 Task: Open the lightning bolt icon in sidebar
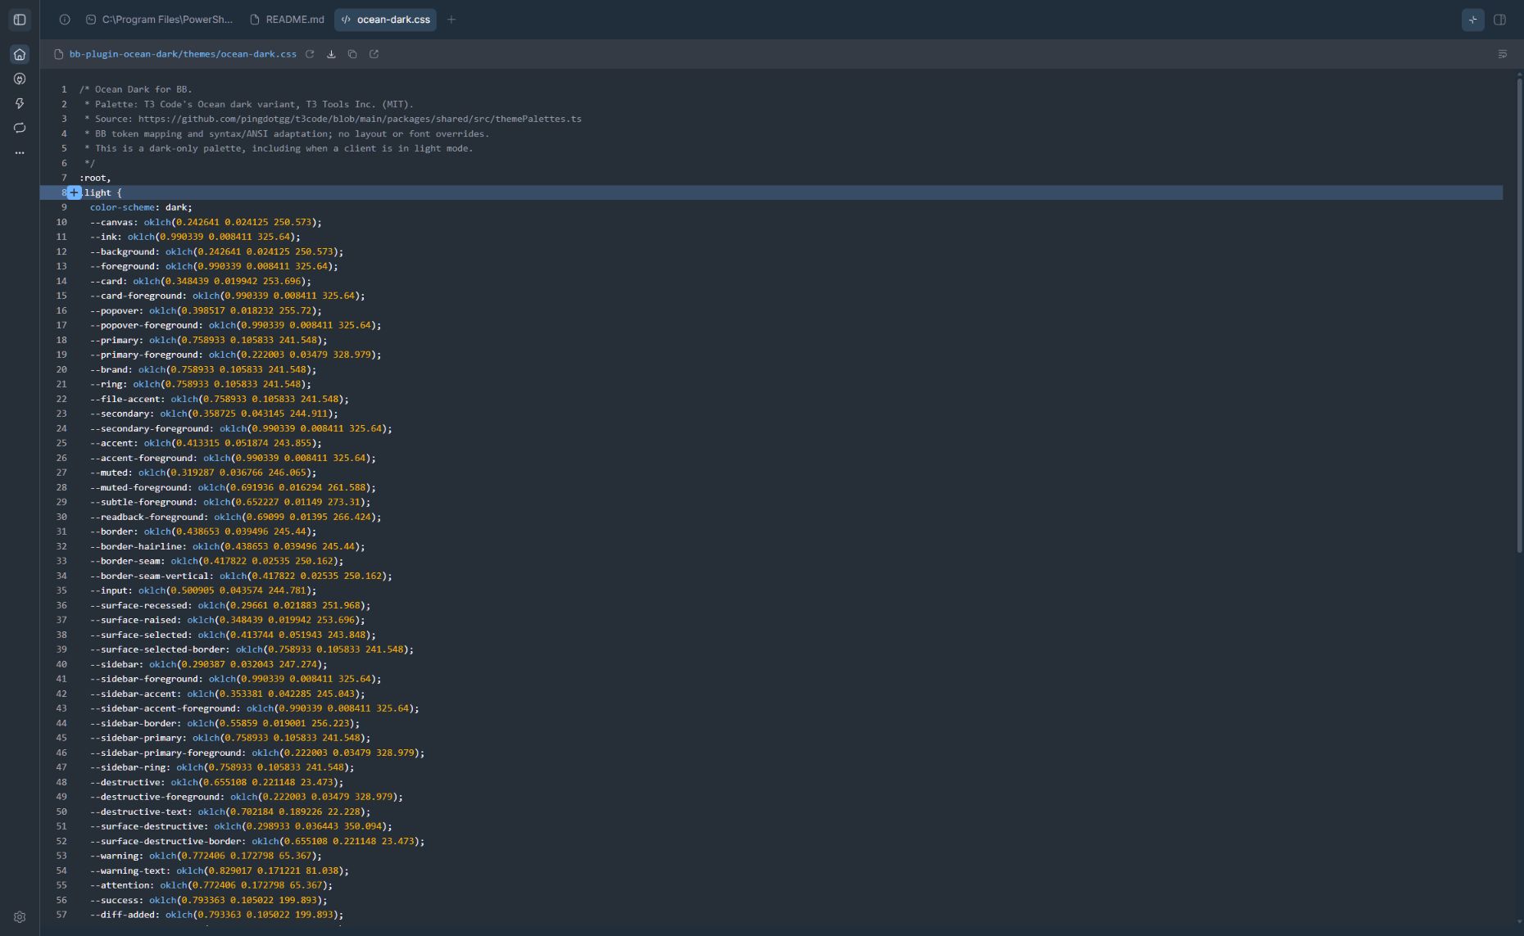pos(20,103)
